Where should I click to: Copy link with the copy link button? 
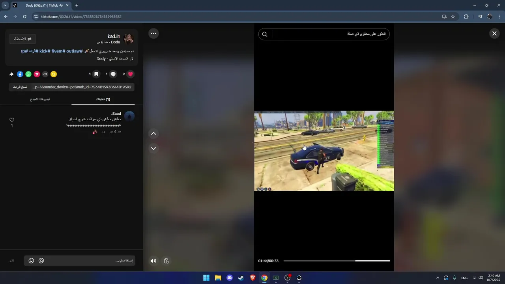click(20, 87)
